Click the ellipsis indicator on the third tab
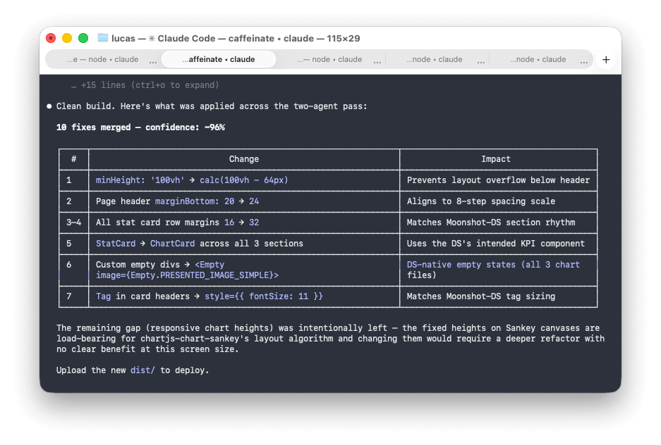 [x=377, y=61]
